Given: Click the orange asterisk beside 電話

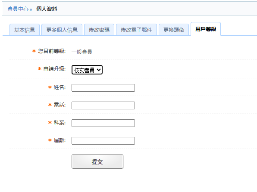Looking at the screenshot, I should coord(50,105).
